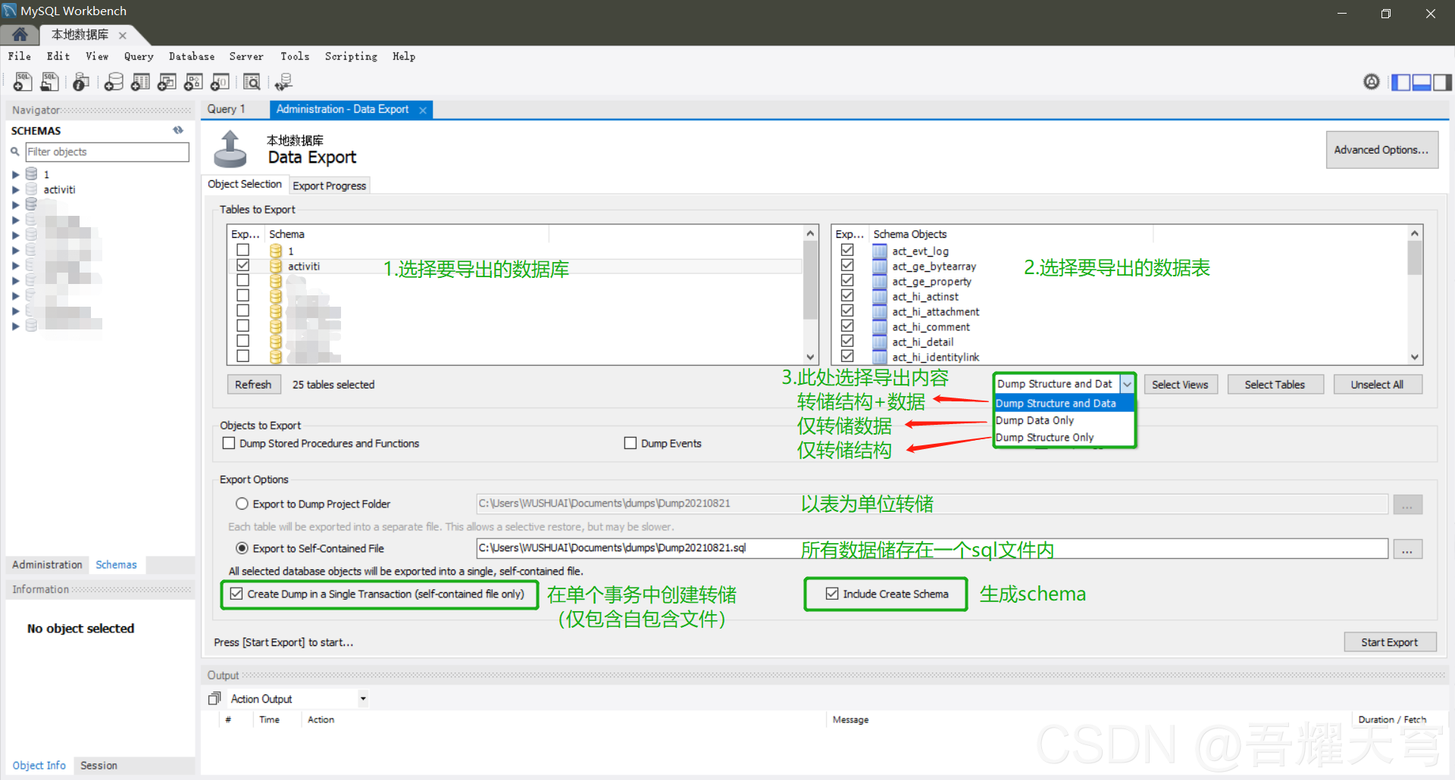Create a new function icon
This screenshot has height=780, width=1455.
[220, 82]
